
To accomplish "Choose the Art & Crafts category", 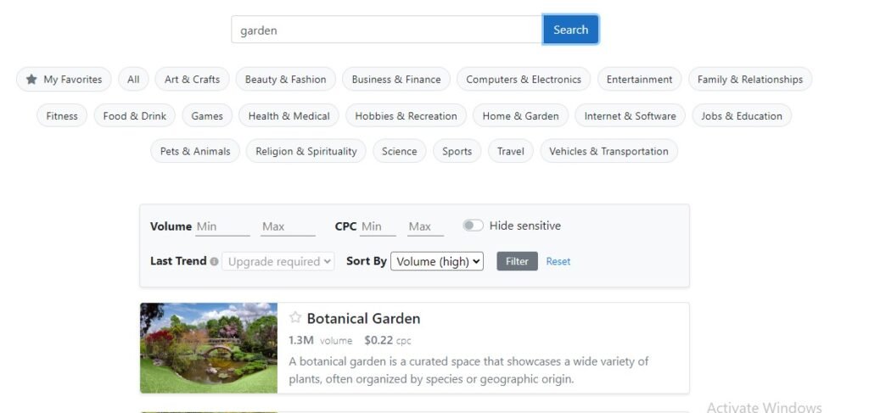I will [192, 80].
